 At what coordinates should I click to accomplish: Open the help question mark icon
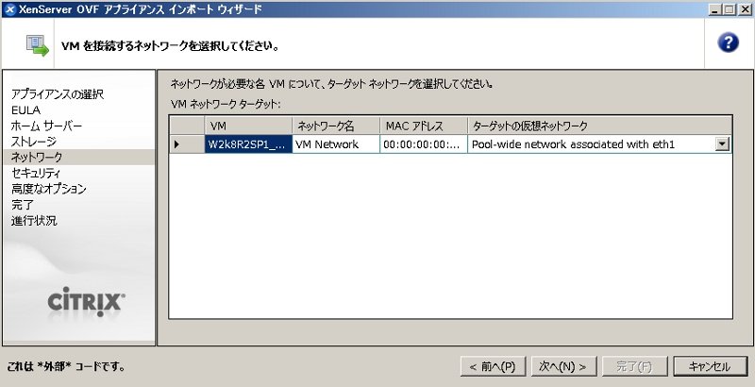tap(728, 42)
